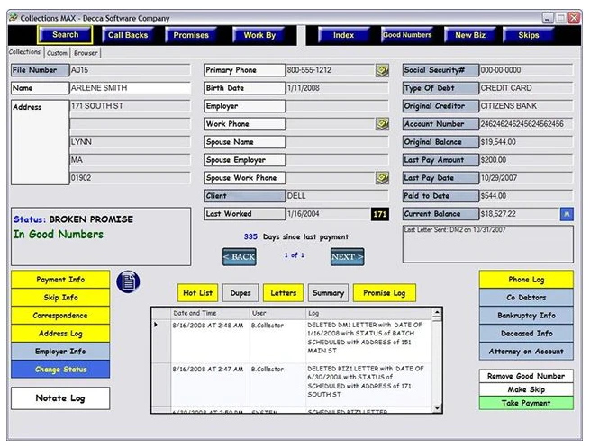Show the Hot List

point(198,293)
